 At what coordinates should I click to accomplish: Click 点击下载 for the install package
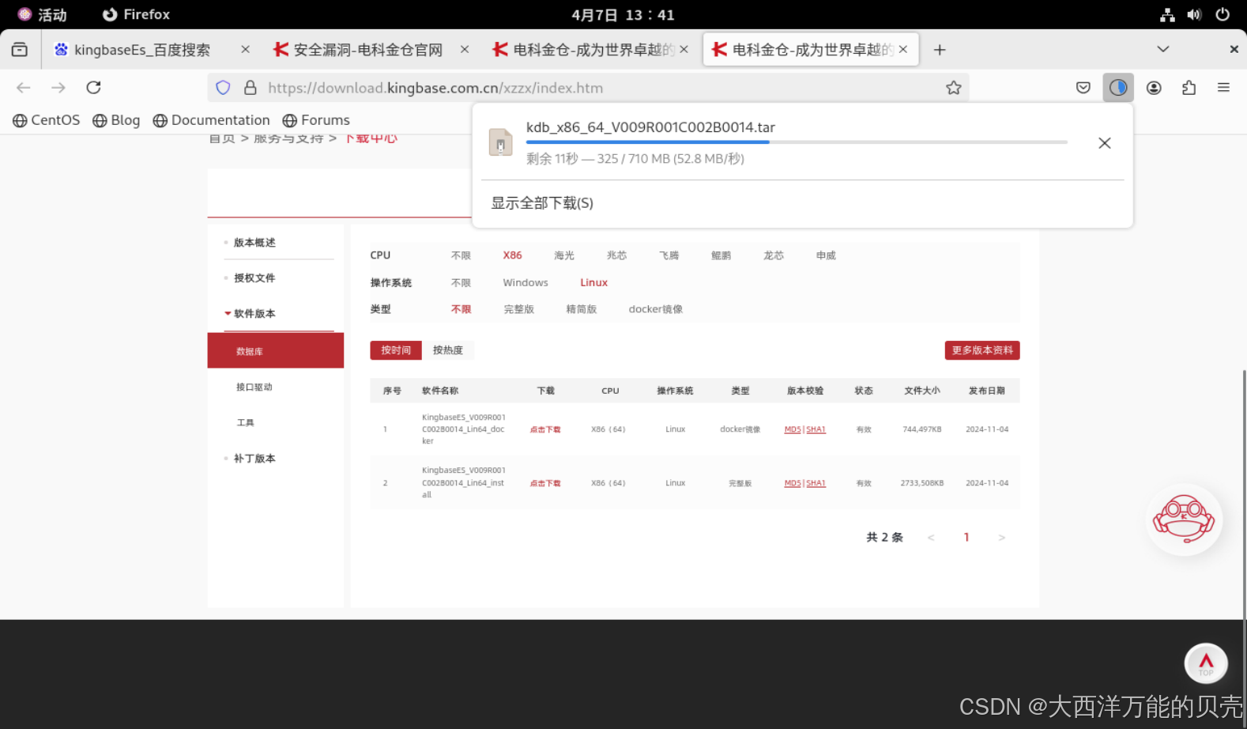545,483
